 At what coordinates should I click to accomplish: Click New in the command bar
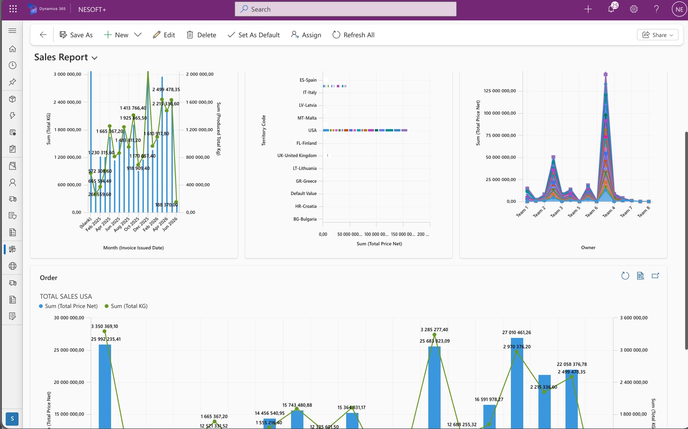116,35
